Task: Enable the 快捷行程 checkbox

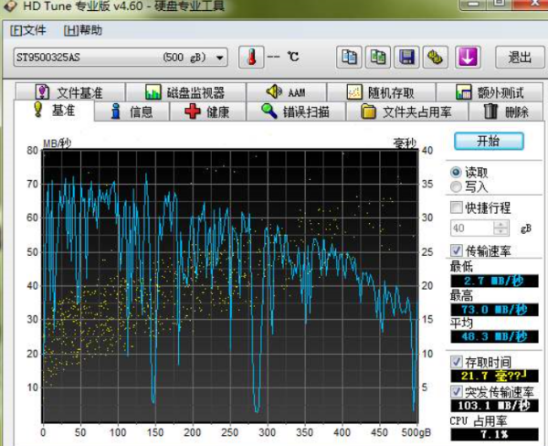Action: [x=457, y=207]
